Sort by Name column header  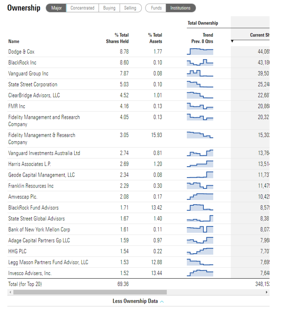(x=14, y=41)
